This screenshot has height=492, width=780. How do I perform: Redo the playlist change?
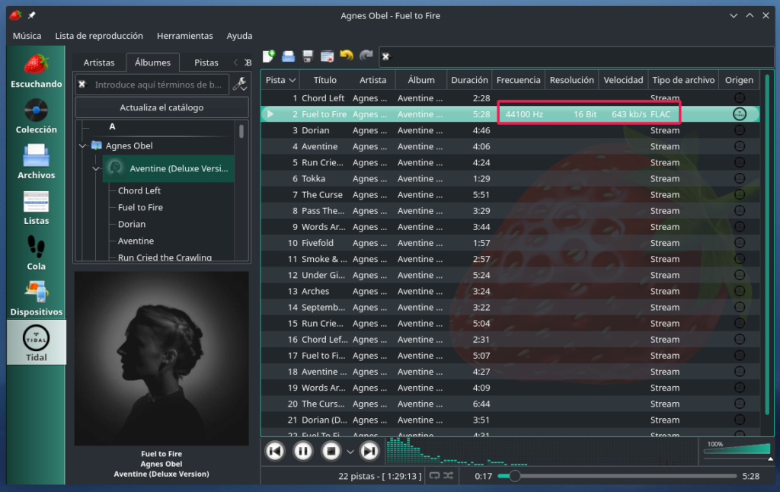tap(366, 56)
